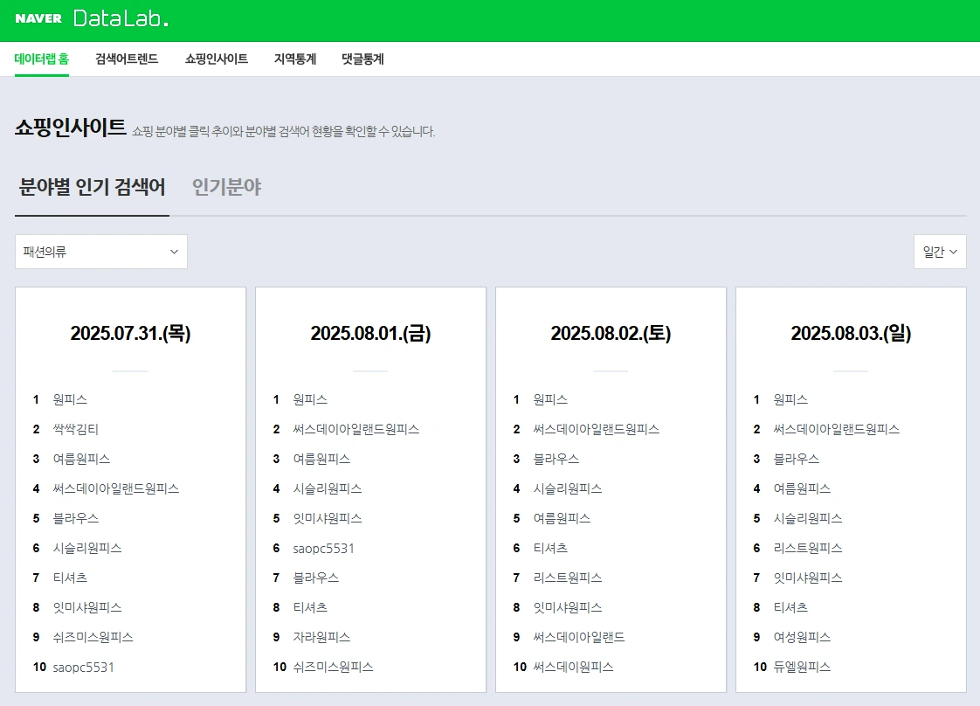Click 쉬즈미스원피스 ranked 9 on 07.31
980x706 pixels.
tap(93, 637)
